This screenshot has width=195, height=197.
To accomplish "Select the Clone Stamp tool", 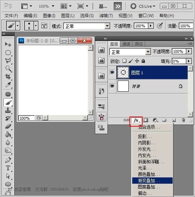I will click(x=8, y=110).
